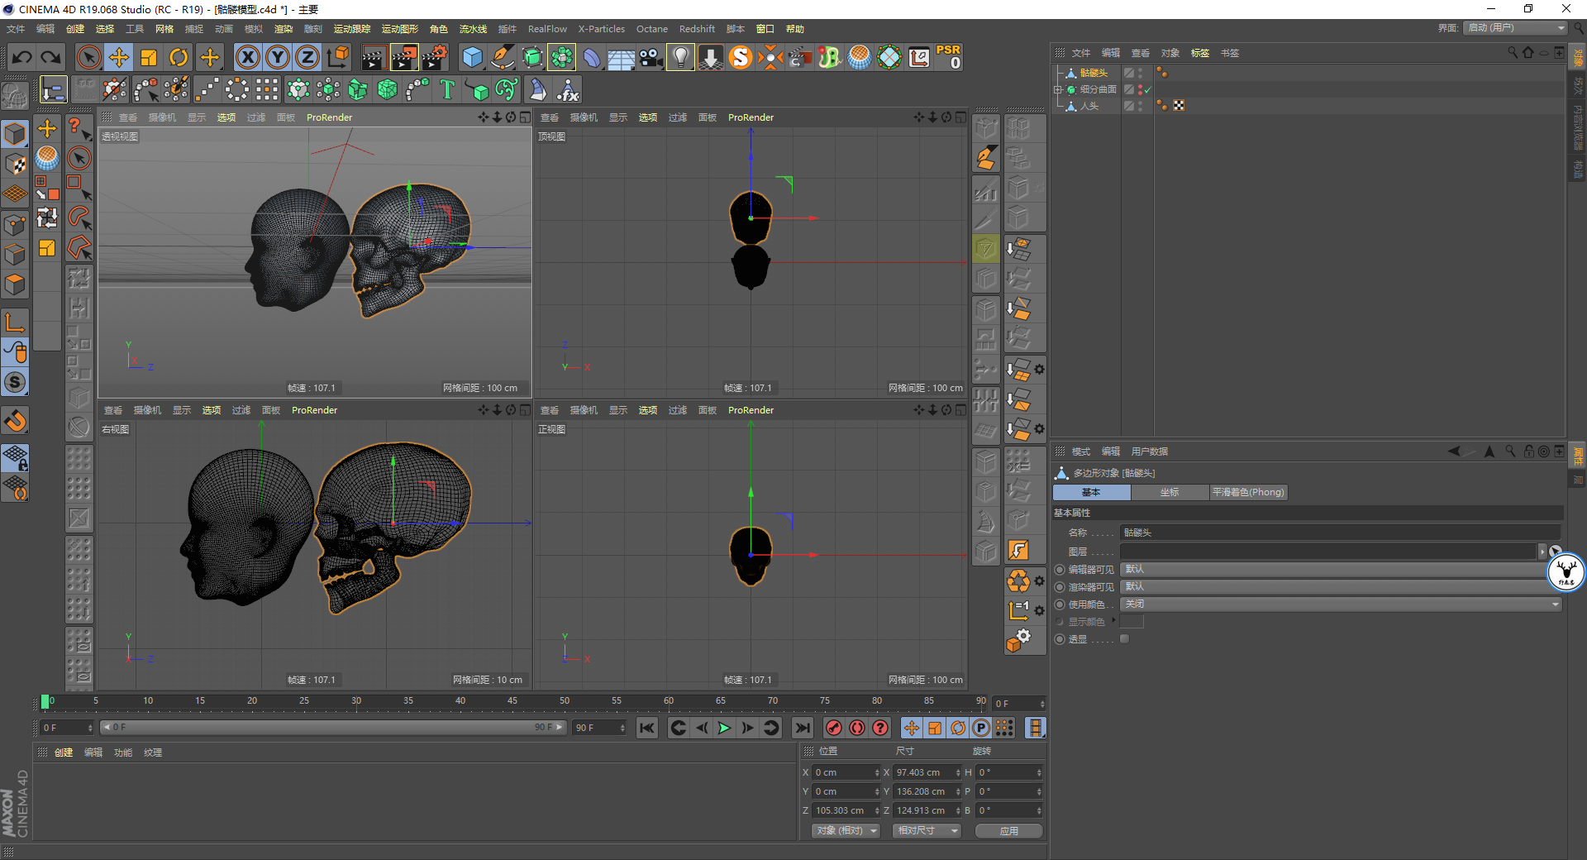Click the 显示颜色 color swatch
1587x860 pixels.
(1132, 621)
